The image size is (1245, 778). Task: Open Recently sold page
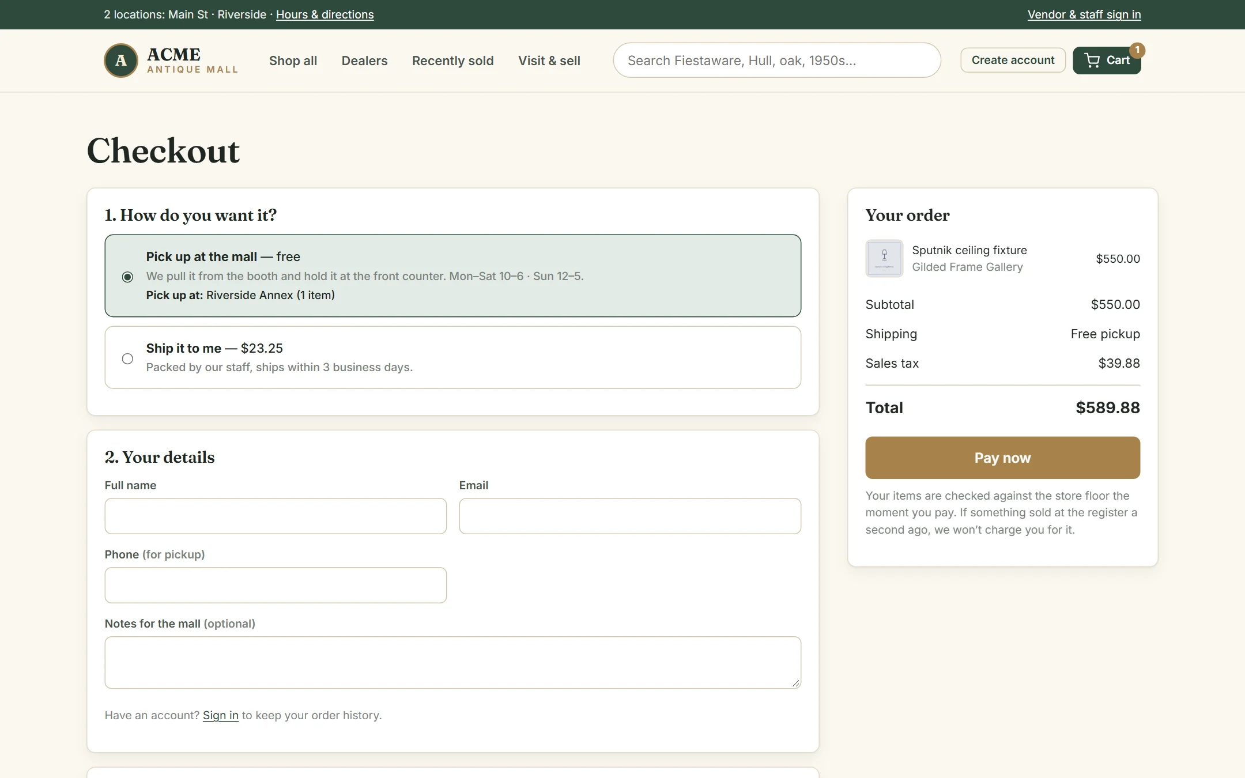click(x=452, y=61)
